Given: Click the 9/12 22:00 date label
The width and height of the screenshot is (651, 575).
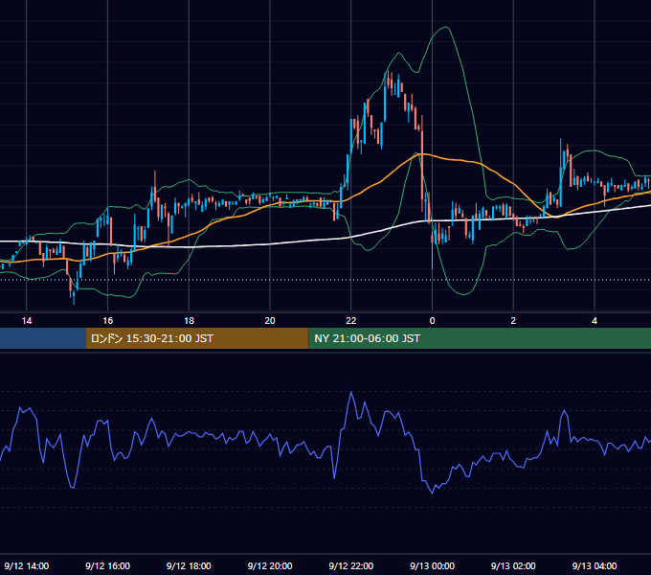Looking at the screenshot, I should point(351,565).
